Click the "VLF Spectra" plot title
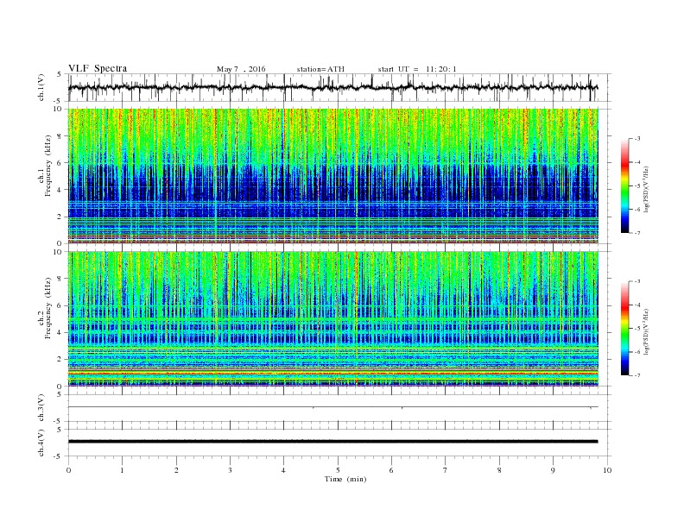 (98, 68)
